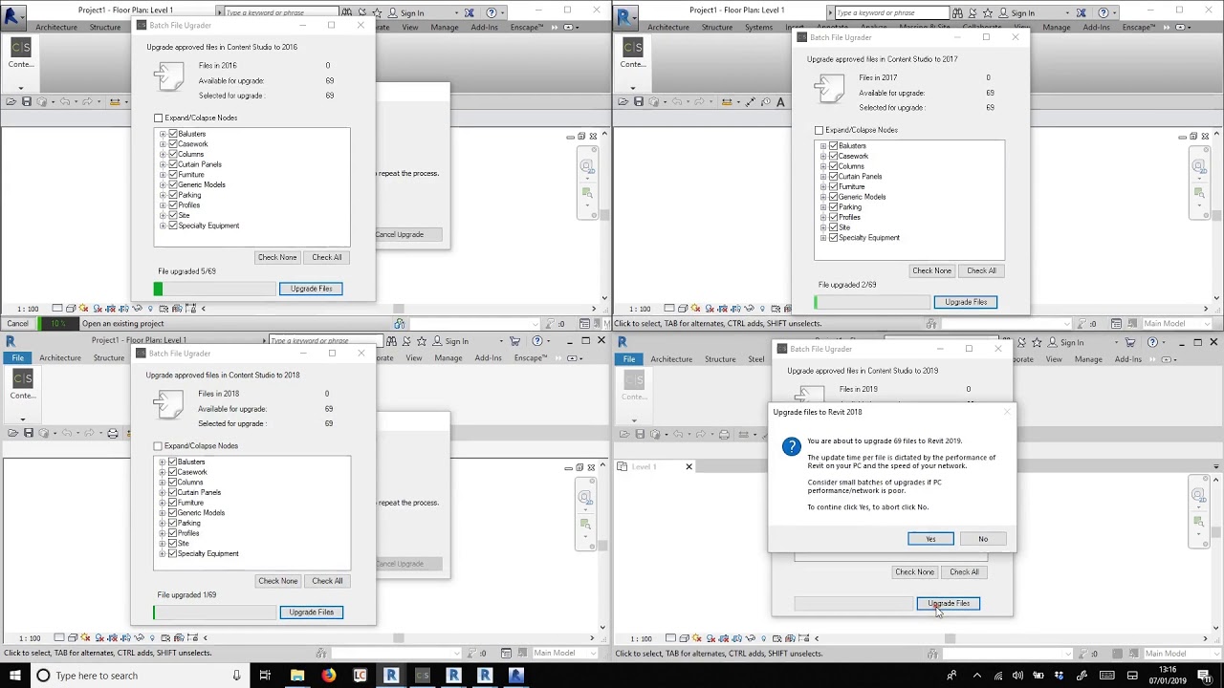The width and height of the screenshot is (1224, 688).
Task: Click Upgrade Files in the 2018 upgrader
Action: 312,613
